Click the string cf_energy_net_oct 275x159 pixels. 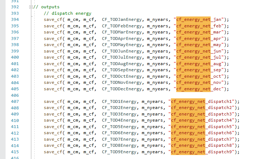(199, 76)
